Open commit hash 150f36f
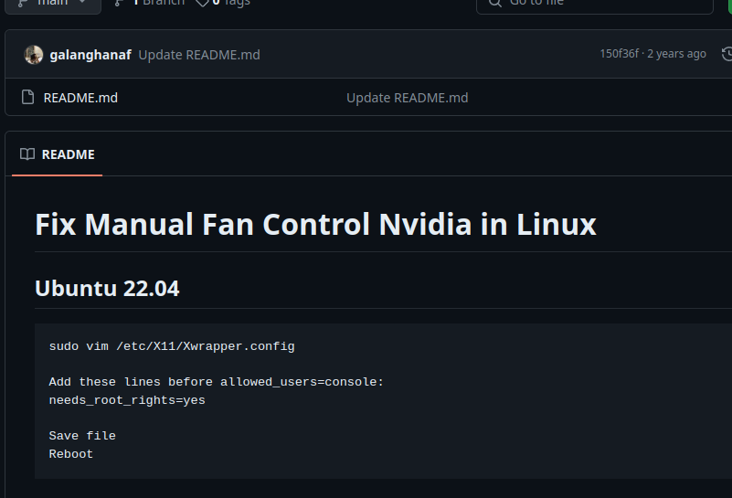 pyautogui.click(x=619, y=54)
